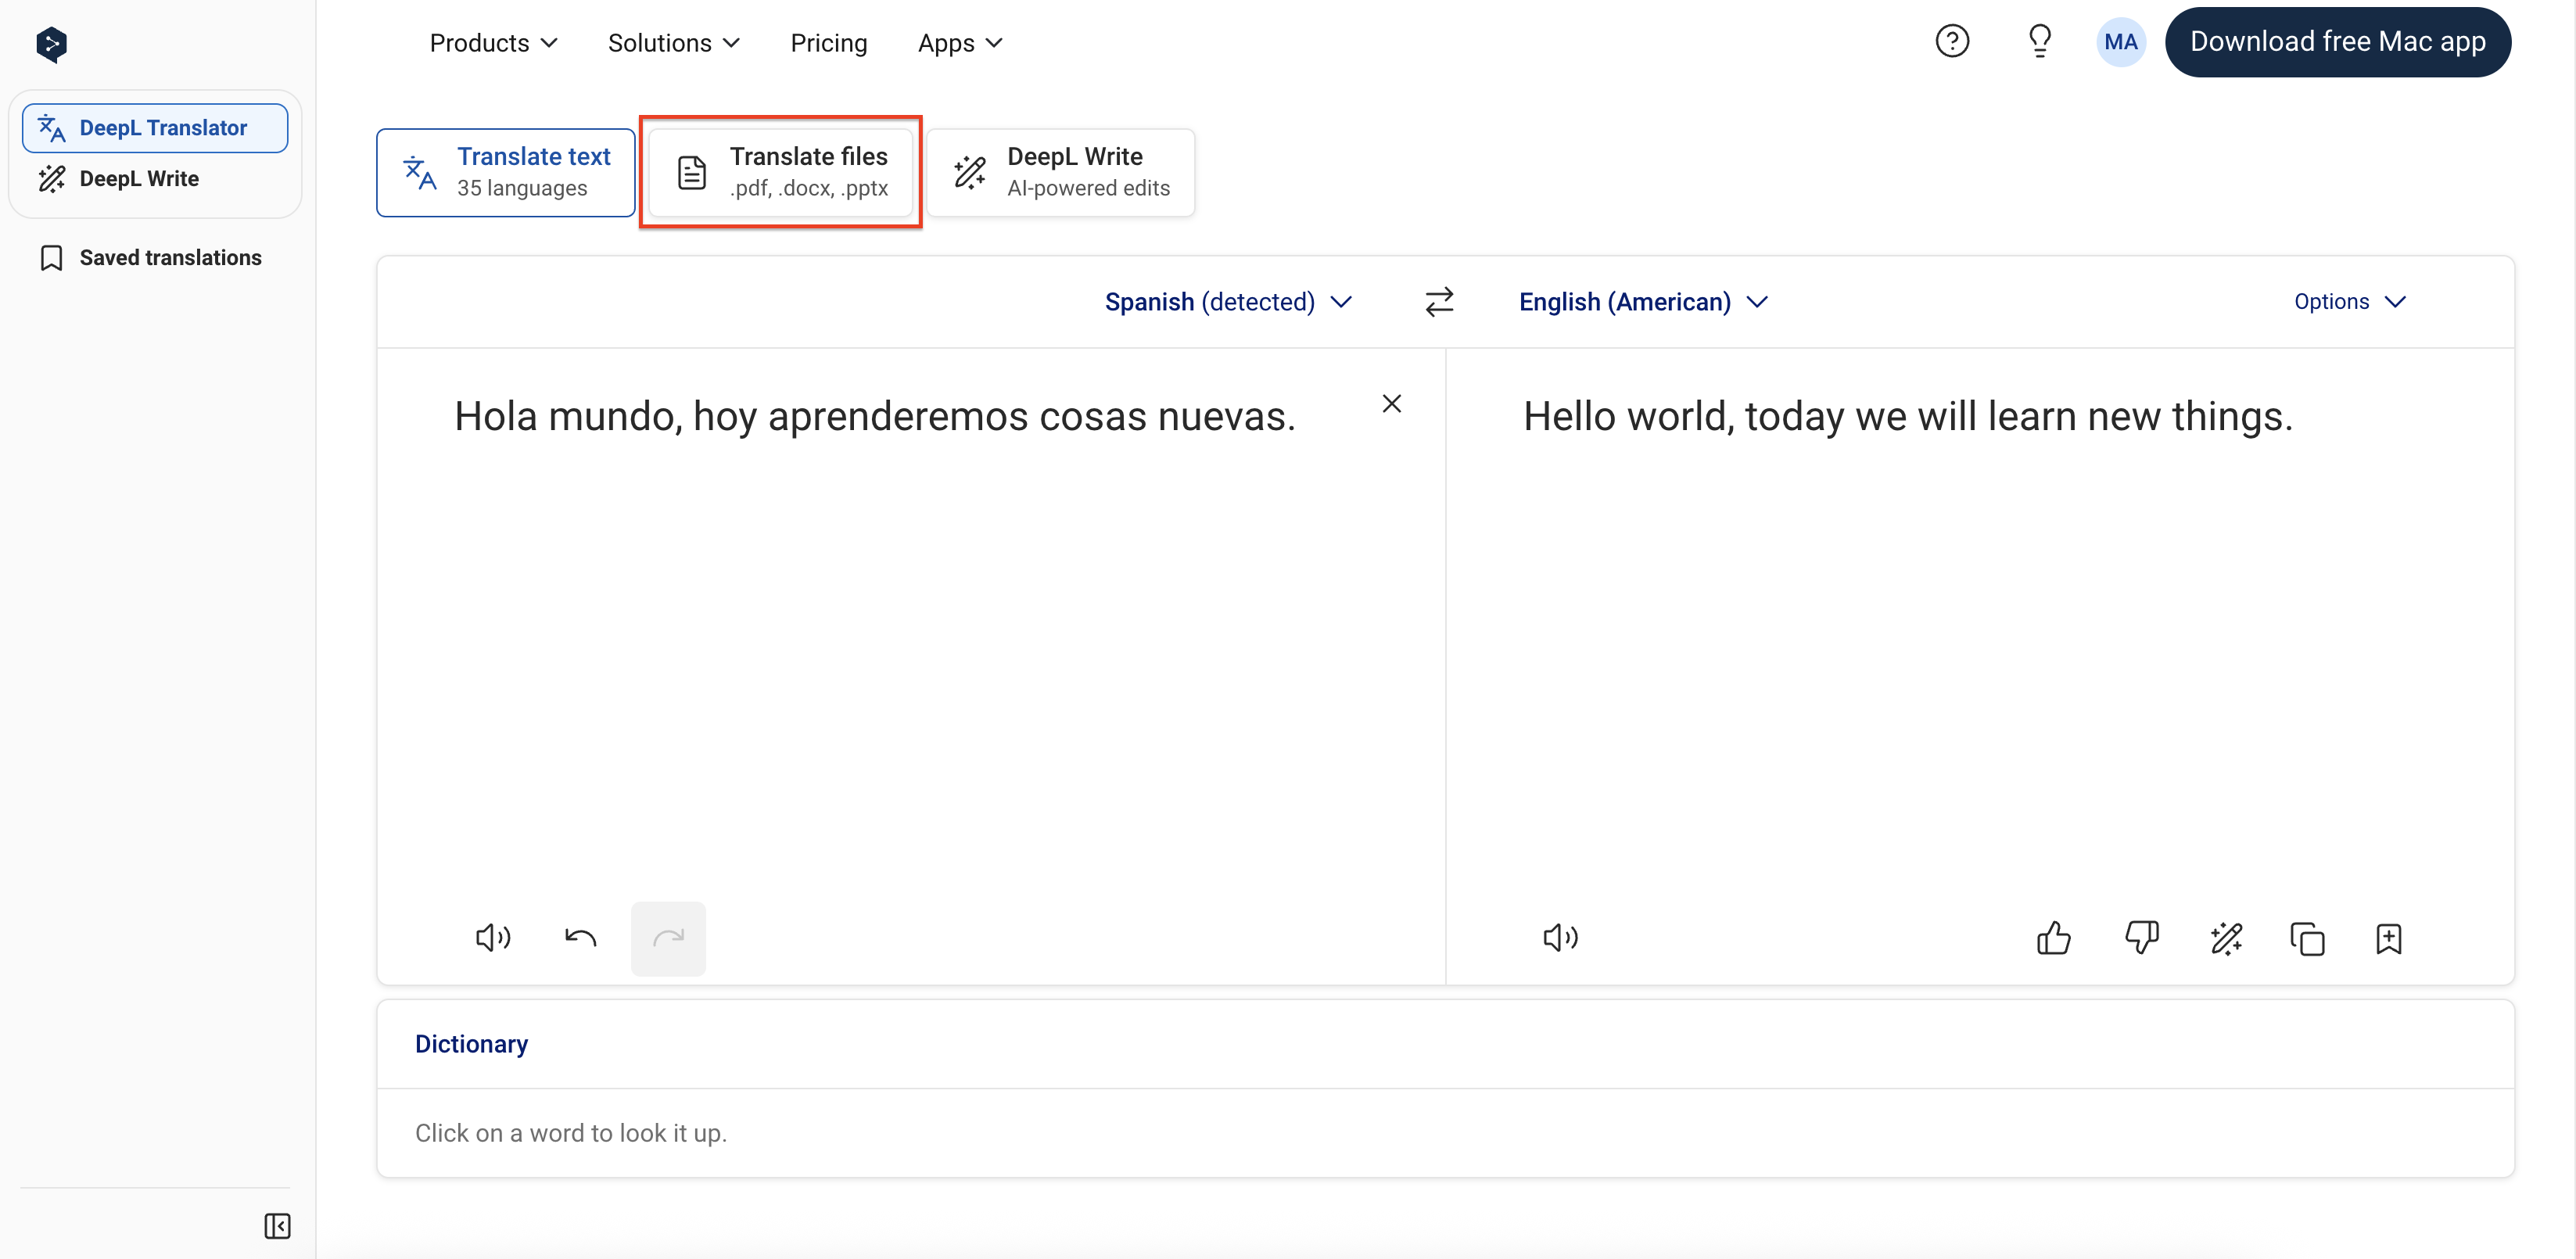
Task: Swap the source and target languages
Action: tap(1440, 301)
